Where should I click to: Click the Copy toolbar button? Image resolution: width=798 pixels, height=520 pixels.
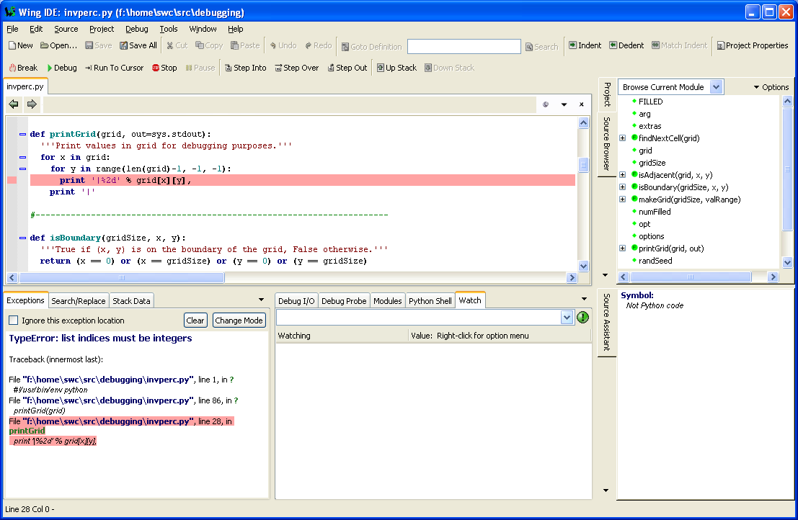209,45
